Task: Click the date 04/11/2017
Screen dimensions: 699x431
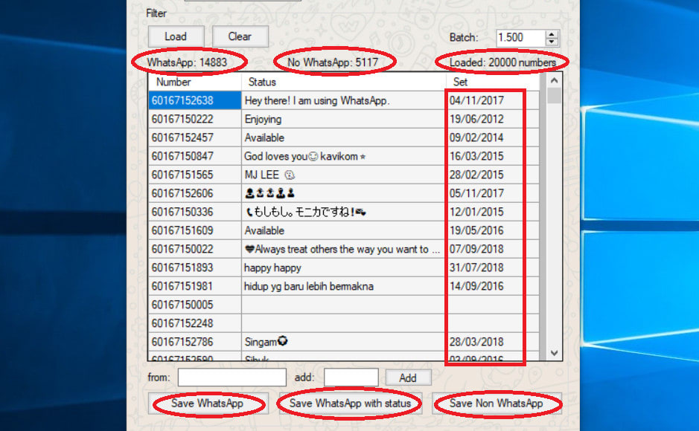Action: 476,100
